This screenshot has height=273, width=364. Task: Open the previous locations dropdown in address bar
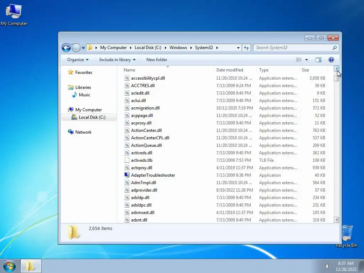(x=238, y=48)
